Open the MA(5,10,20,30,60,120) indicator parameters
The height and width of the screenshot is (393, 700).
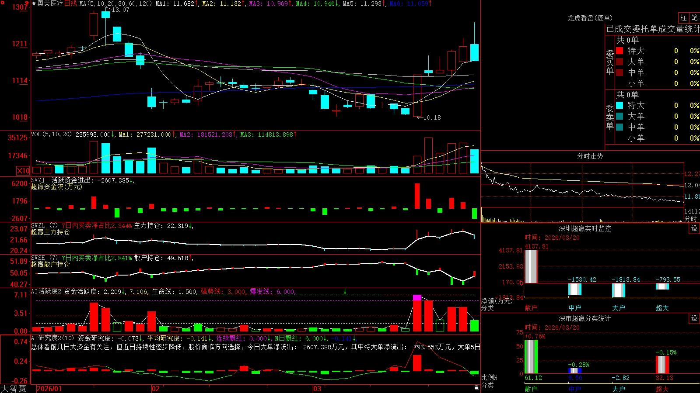tap(115, 3)
